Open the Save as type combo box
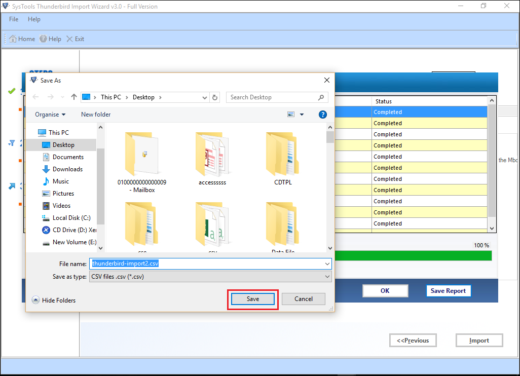 pos(210,277)
